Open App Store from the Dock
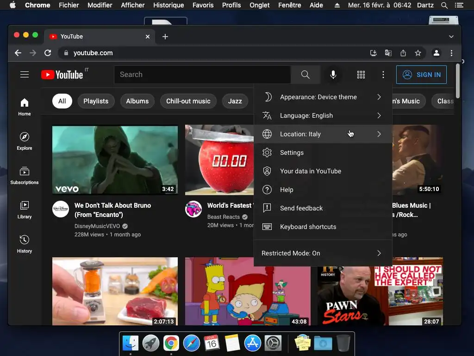This screenshot has height=356, width=474. (x=252, y=343)
